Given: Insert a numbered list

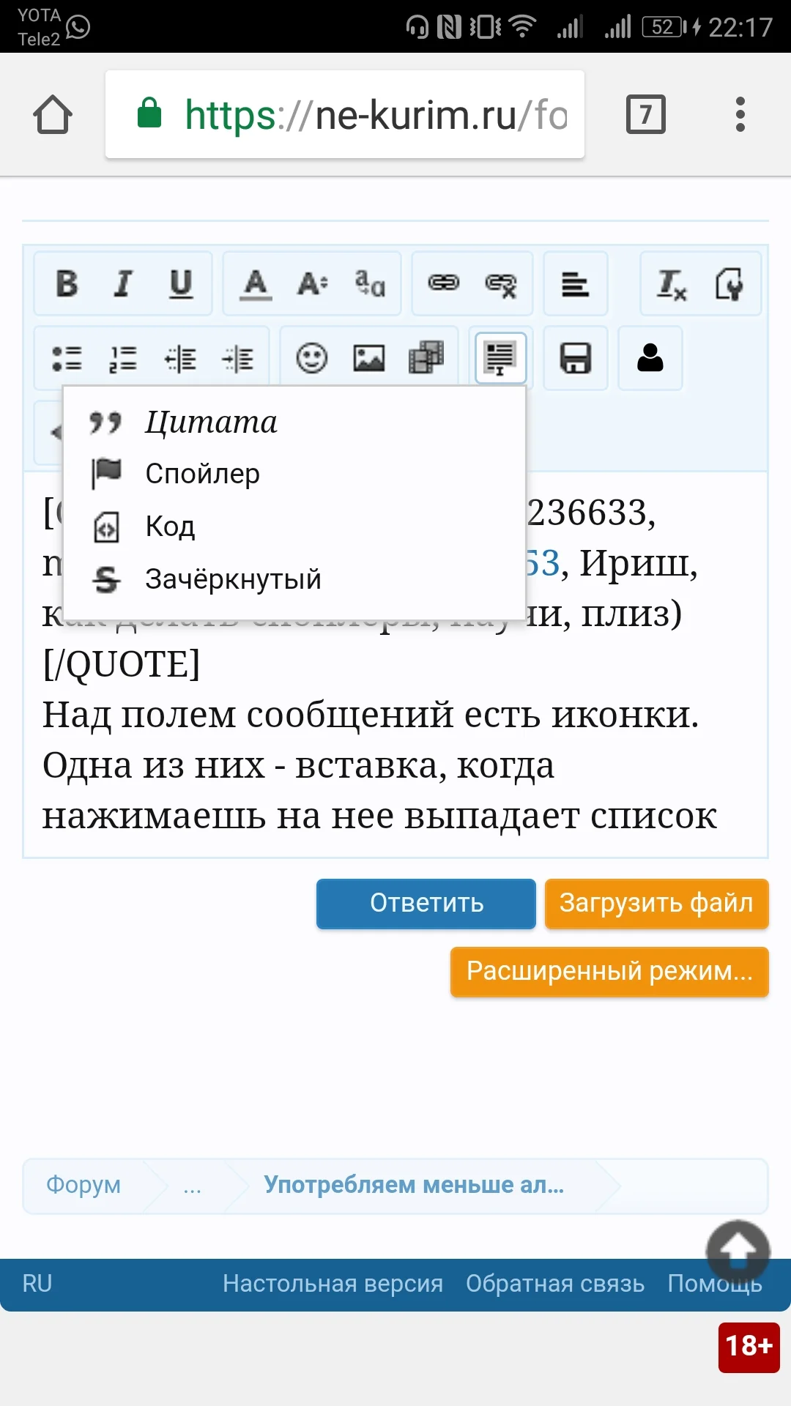Looking at the screenshot, I should click(x=123, y=359).
